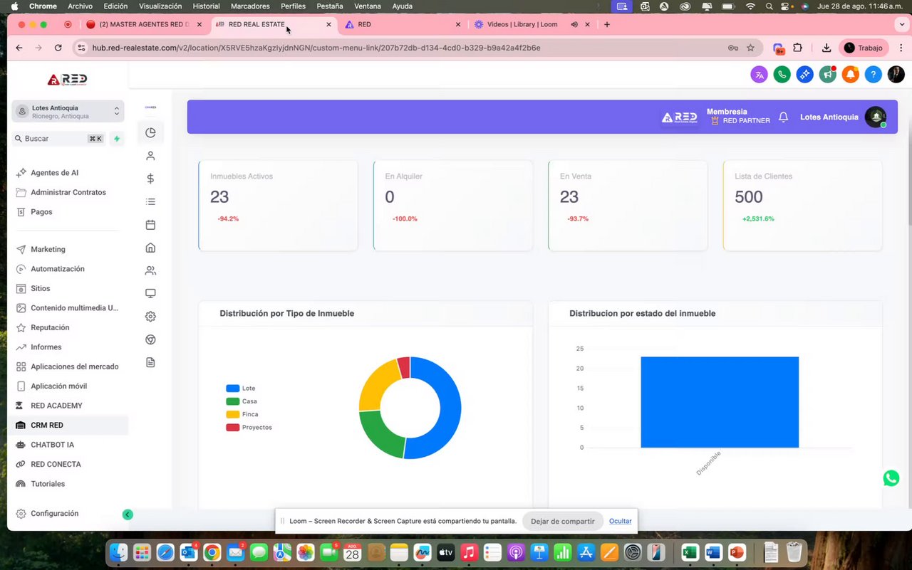The width and height of the screenshot is (912, 570).
Task: Bookmark this page with the star icon
Action: pos(750,48)
